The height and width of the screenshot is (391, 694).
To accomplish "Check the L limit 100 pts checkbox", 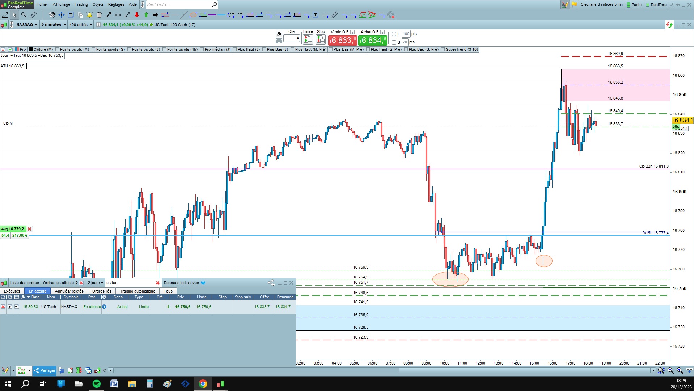I will [x=394, y=34].
